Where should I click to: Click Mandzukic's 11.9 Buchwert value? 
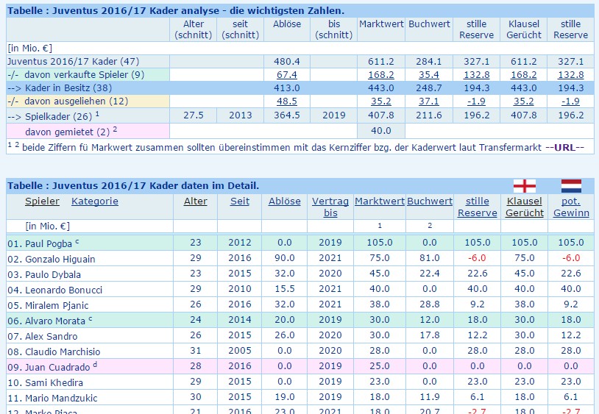pyautogui.click(x=430, y=397)
